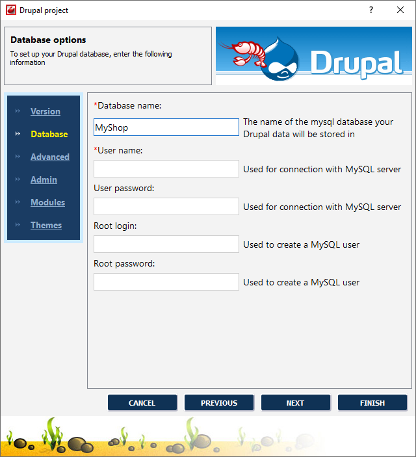Click the double-arrow icon beside Version

[x=18, y=111]
